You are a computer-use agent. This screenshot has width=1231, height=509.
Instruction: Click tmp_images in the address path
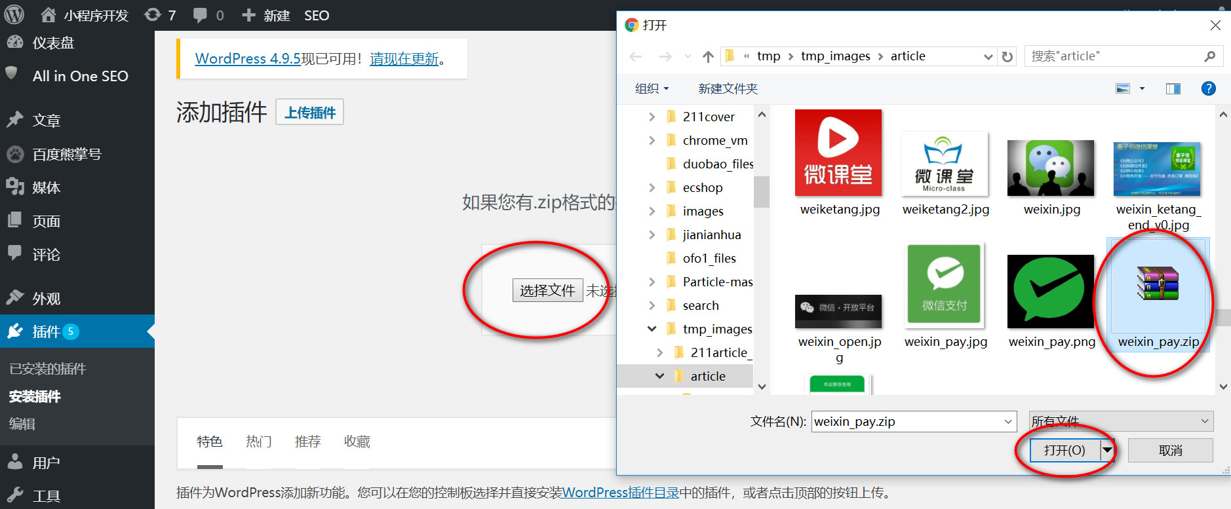(x=836, y=56)
